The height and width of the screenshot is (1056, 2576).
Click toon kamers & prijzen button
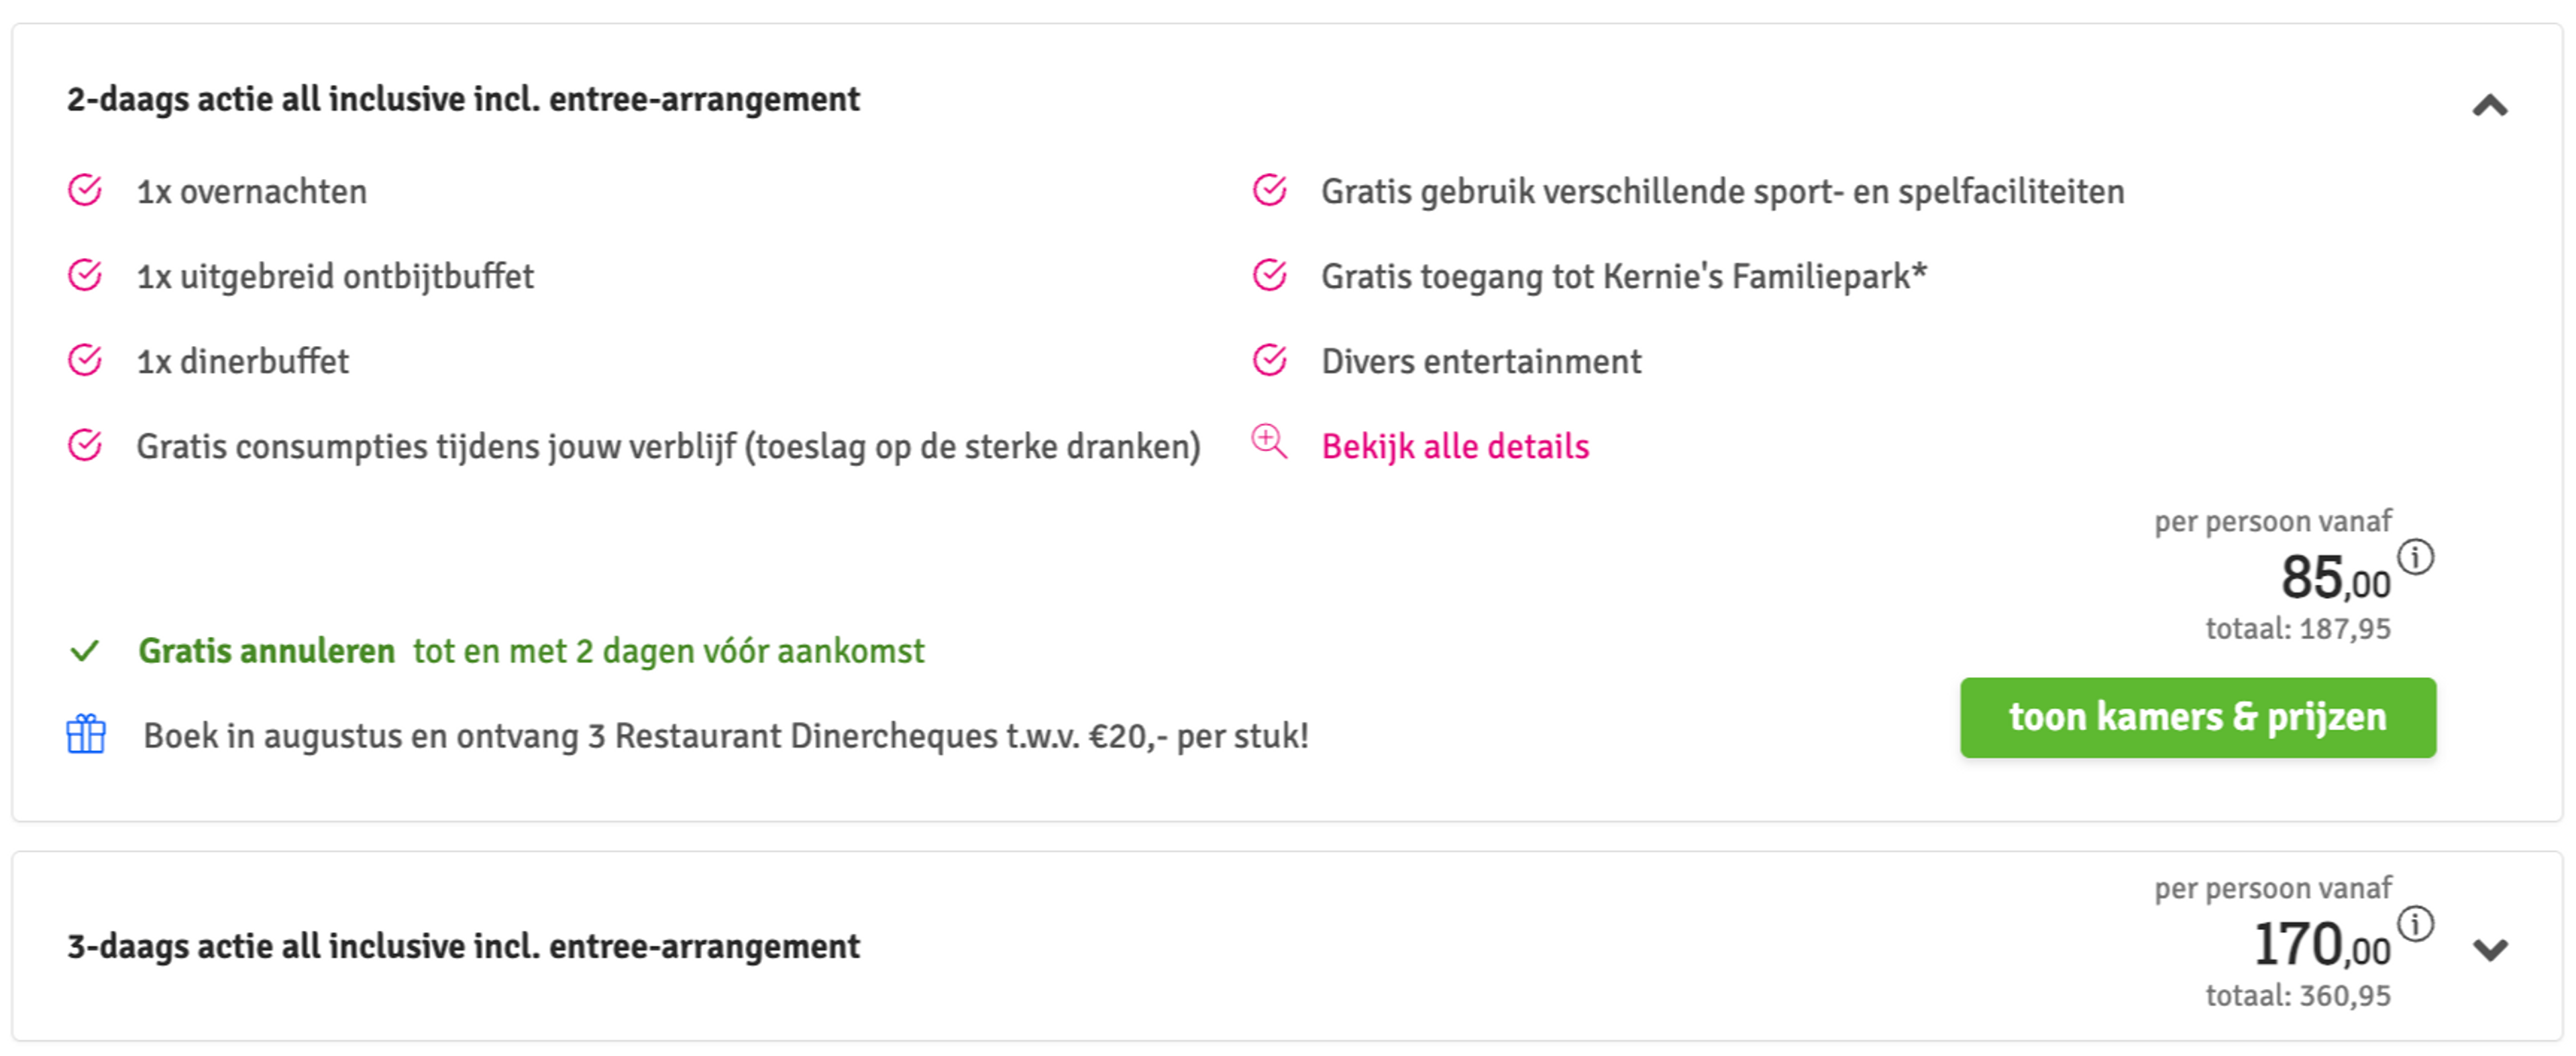[2198, 717]
